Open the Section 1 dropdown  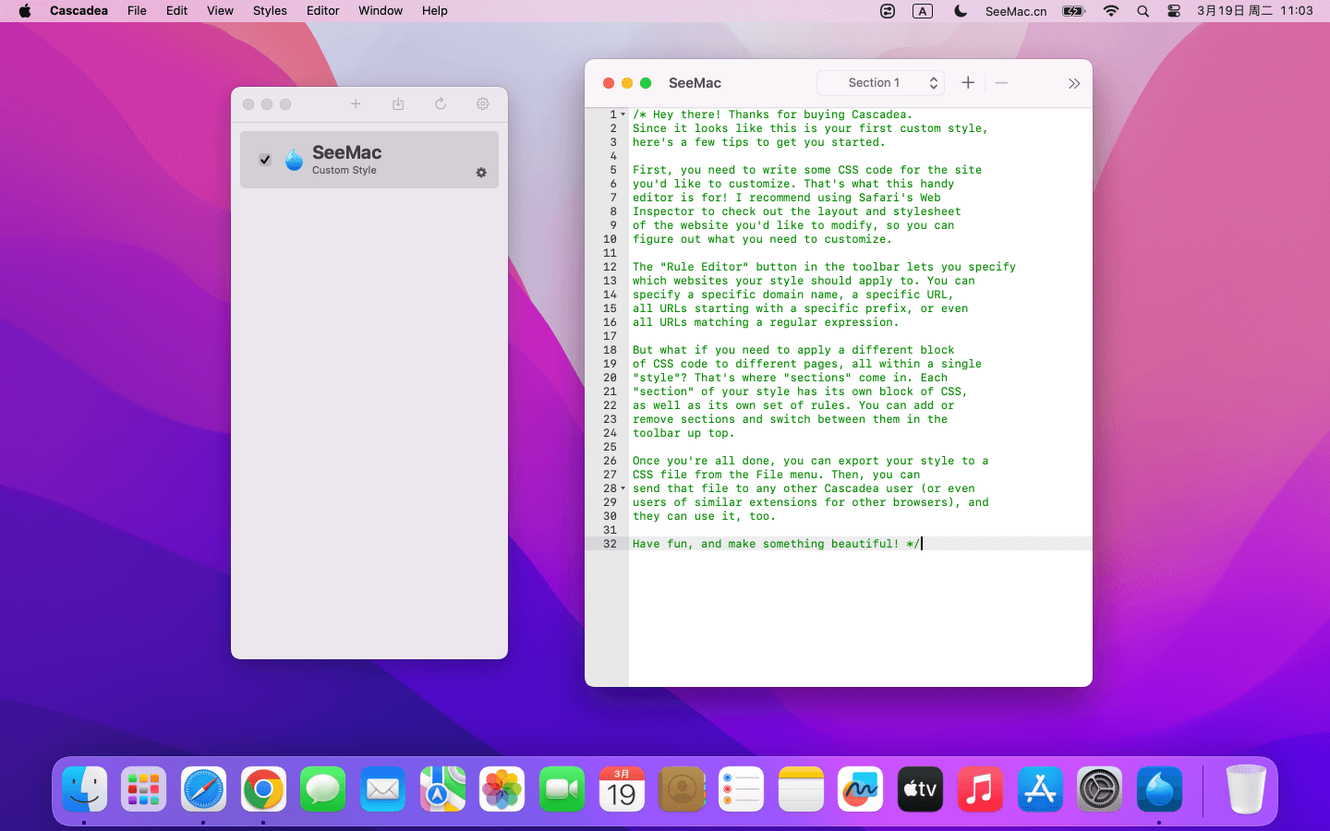coord(880,83)
